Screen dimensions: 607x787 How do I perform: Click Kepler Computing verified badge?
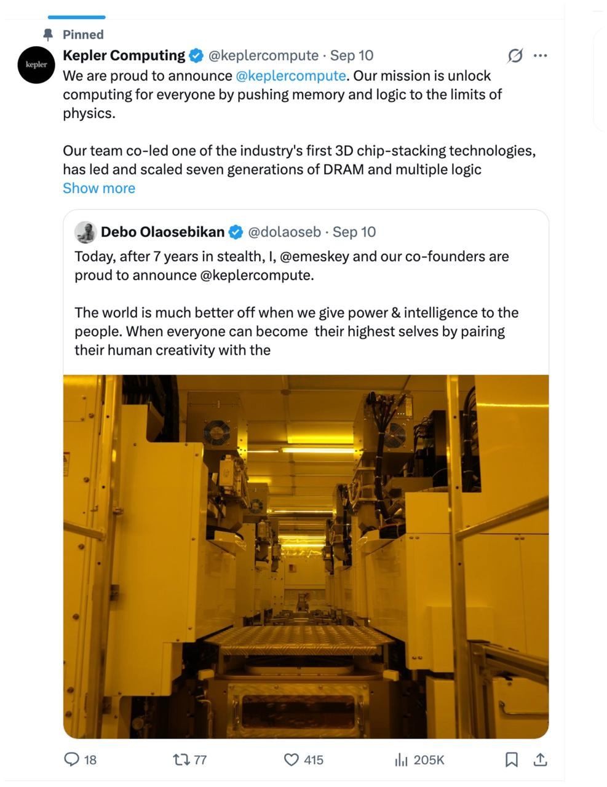[196, 56]
